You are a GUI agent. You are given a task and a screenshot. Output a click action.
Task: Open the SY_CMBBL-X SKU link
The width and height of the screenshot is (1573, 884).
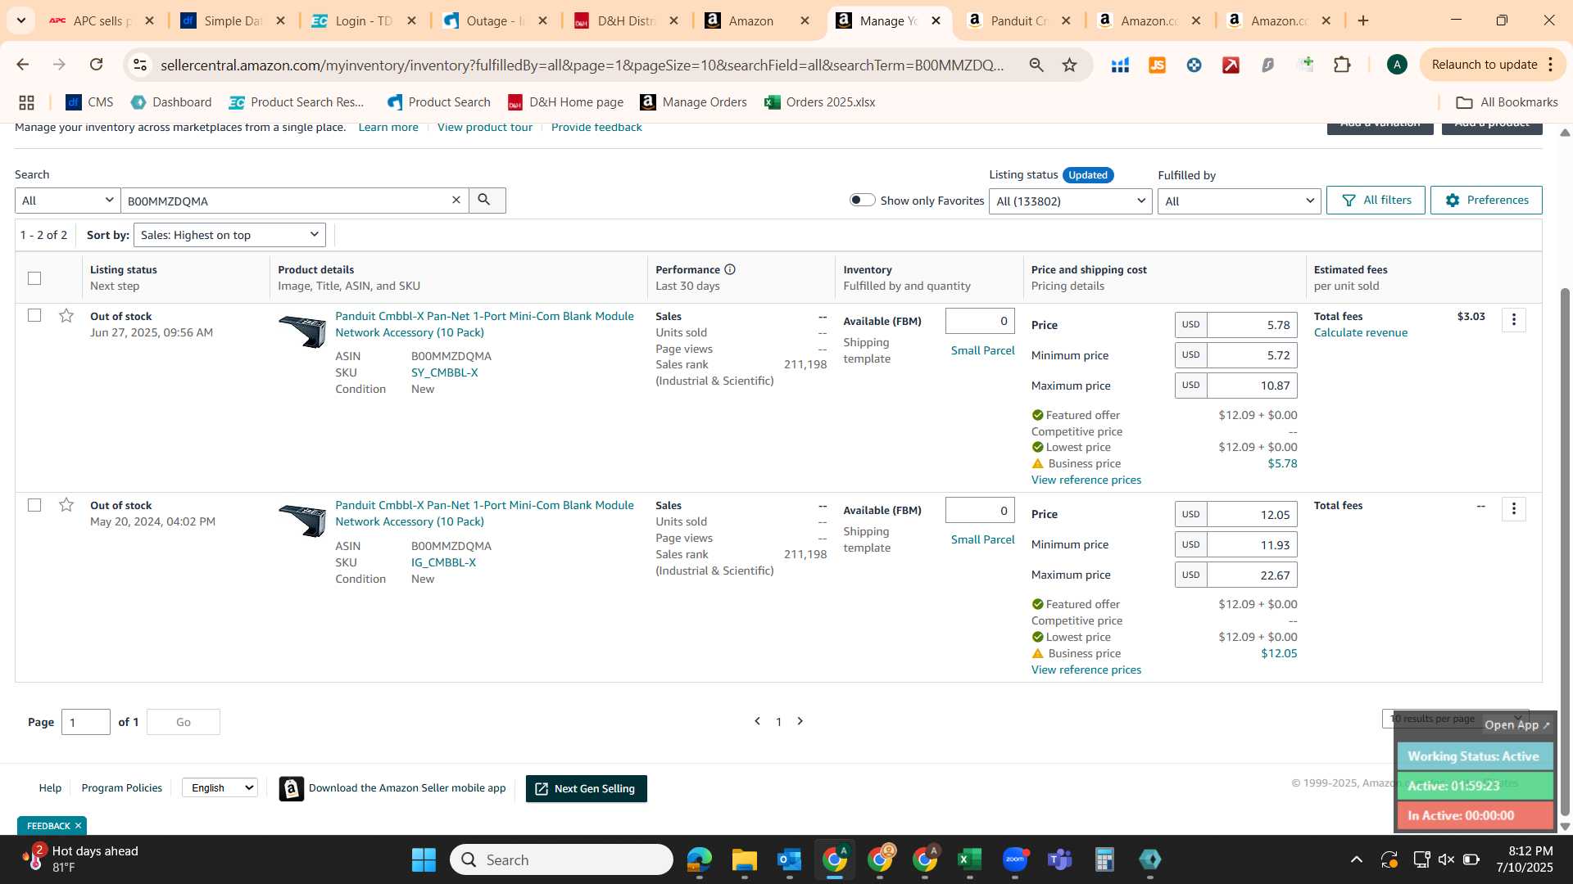445,372
